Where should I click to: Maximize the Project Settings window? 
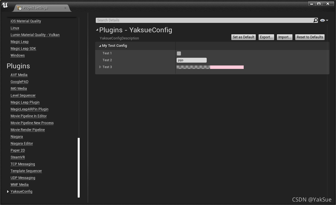point(319,4)
